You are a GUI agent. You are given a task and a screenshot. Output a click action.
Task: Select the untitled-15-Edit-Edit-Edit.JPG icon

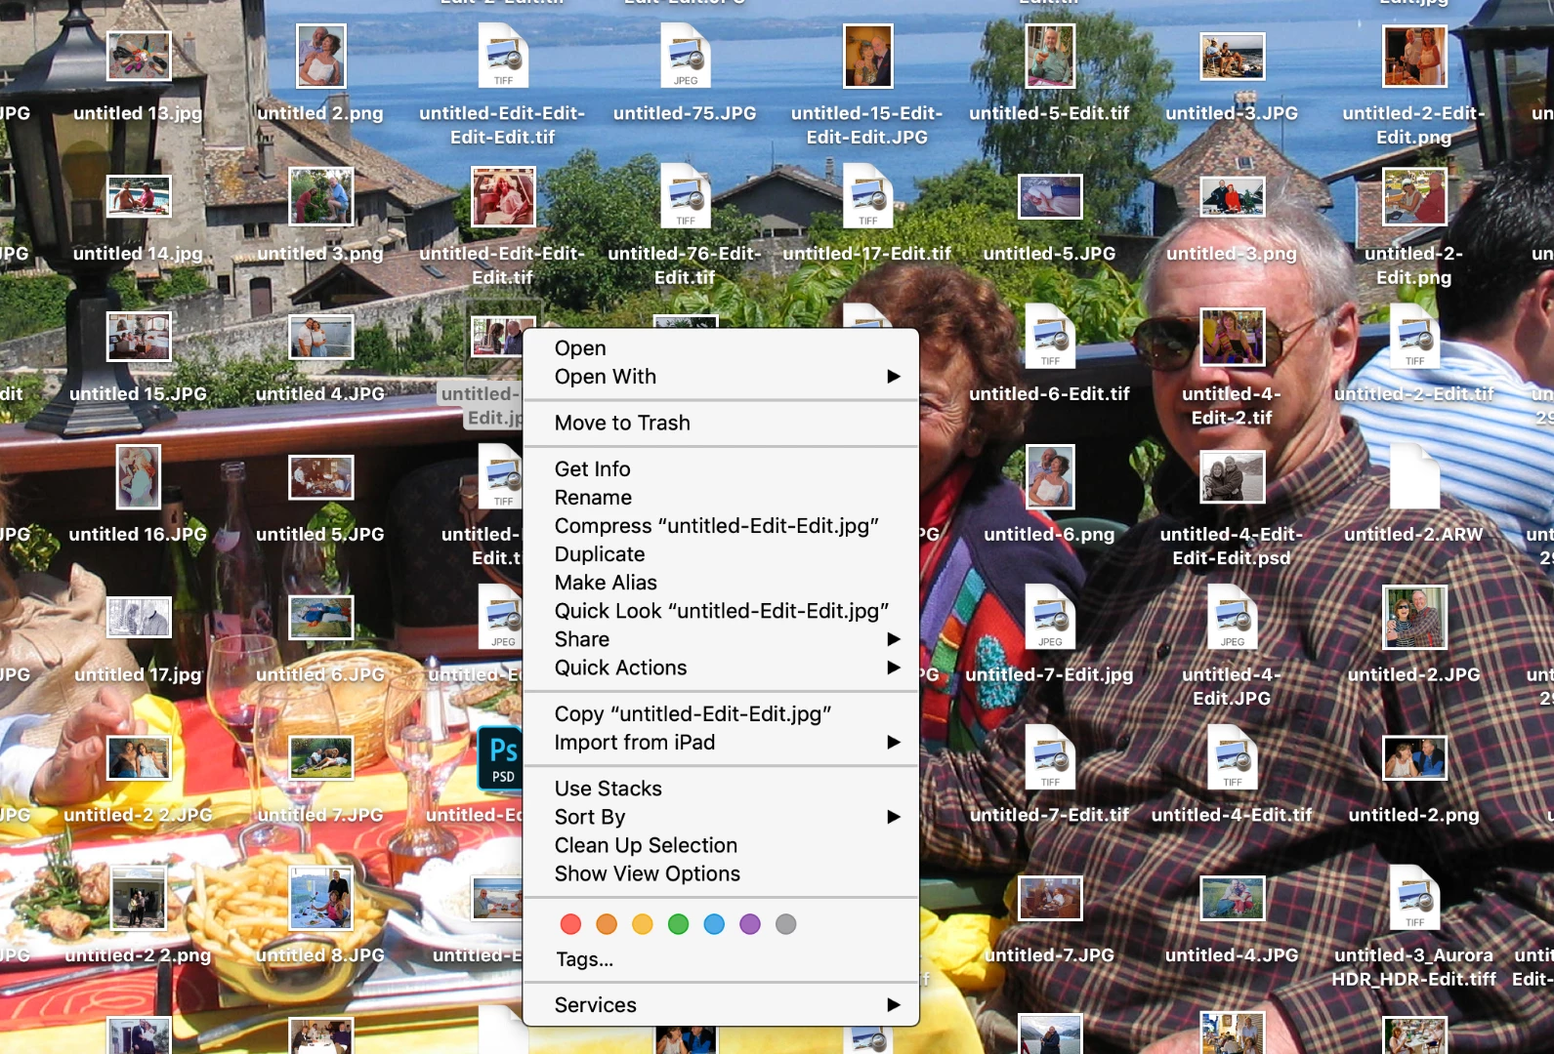pos(867,56)
